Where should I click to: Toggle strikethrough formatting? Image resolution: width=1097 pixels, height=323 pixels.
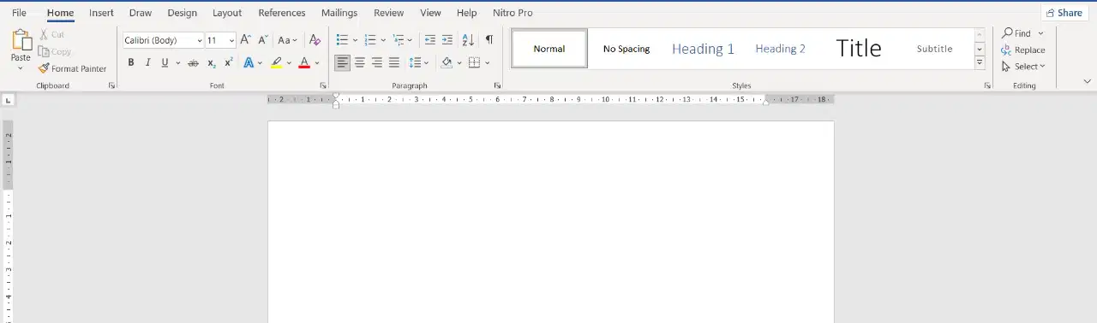[x=193, y=62]
